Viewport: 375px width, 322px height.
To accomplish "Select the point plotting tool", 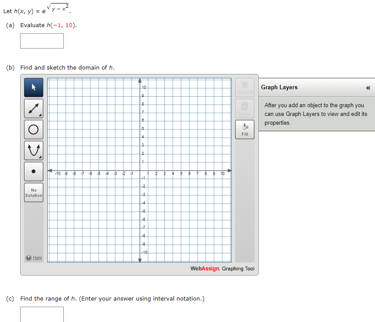I will [x=34, y=171].
